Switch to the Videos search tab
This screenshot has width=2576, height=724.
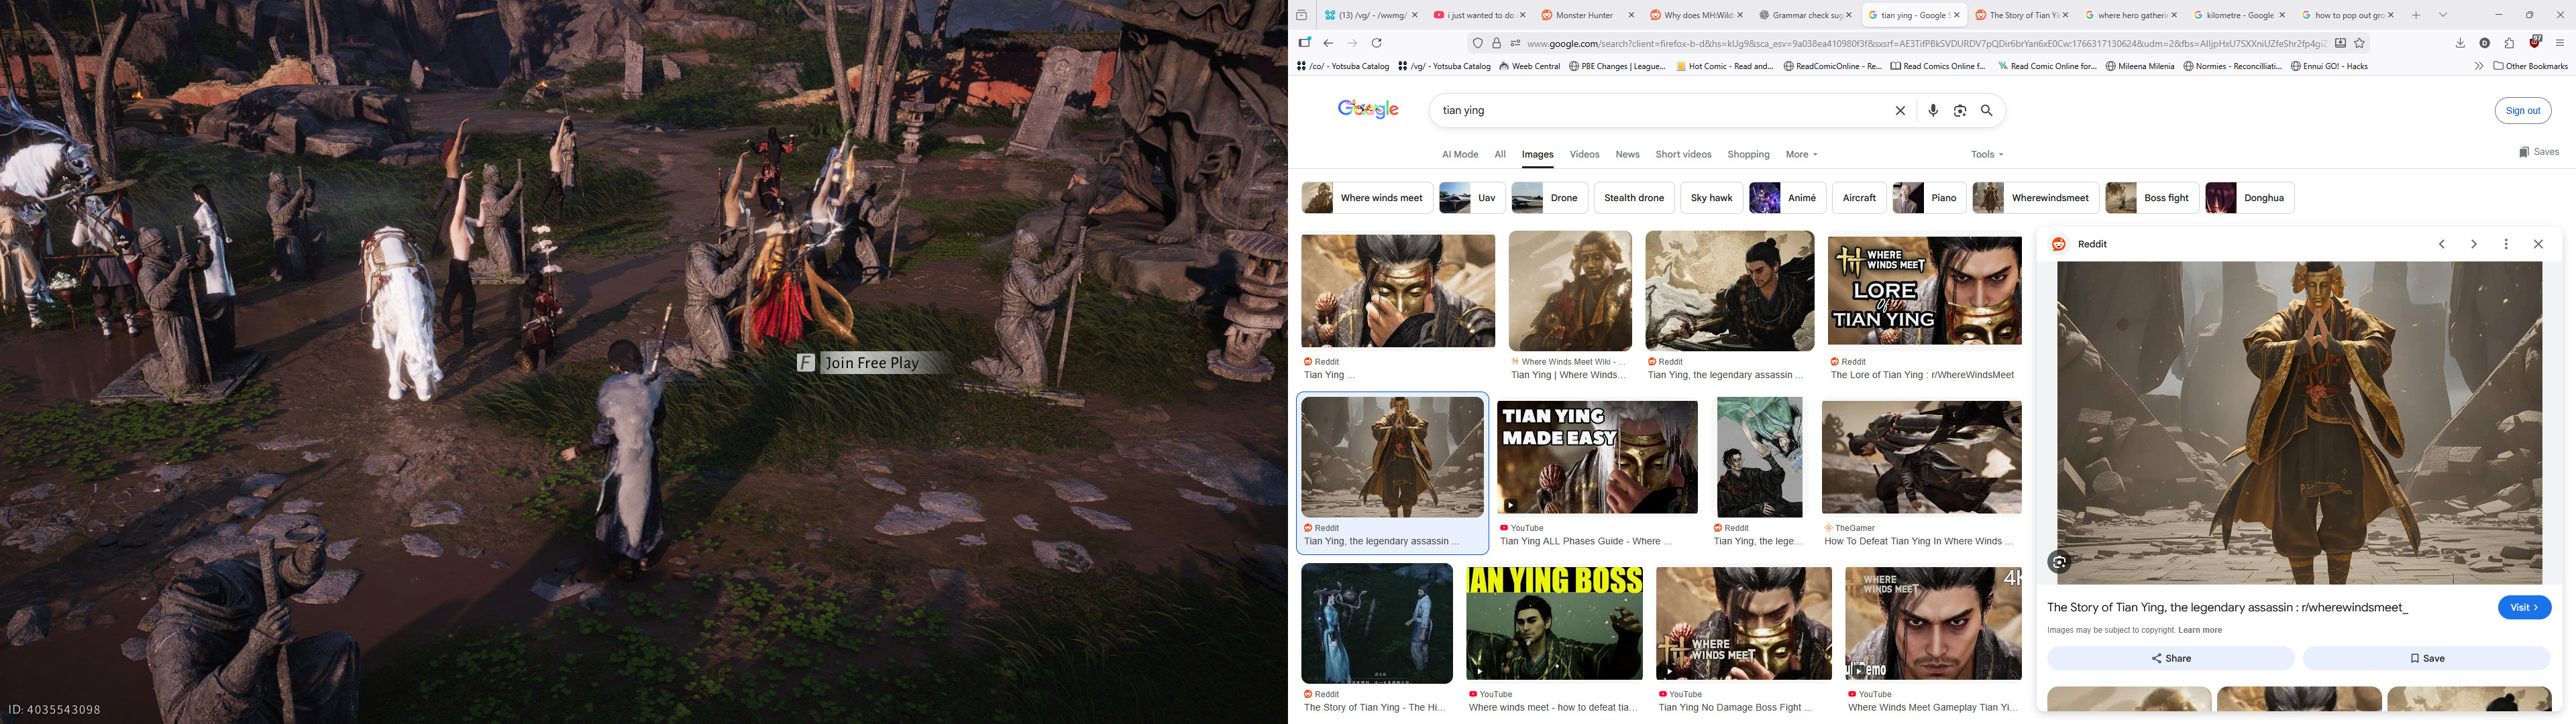[x=1584, y=155]
